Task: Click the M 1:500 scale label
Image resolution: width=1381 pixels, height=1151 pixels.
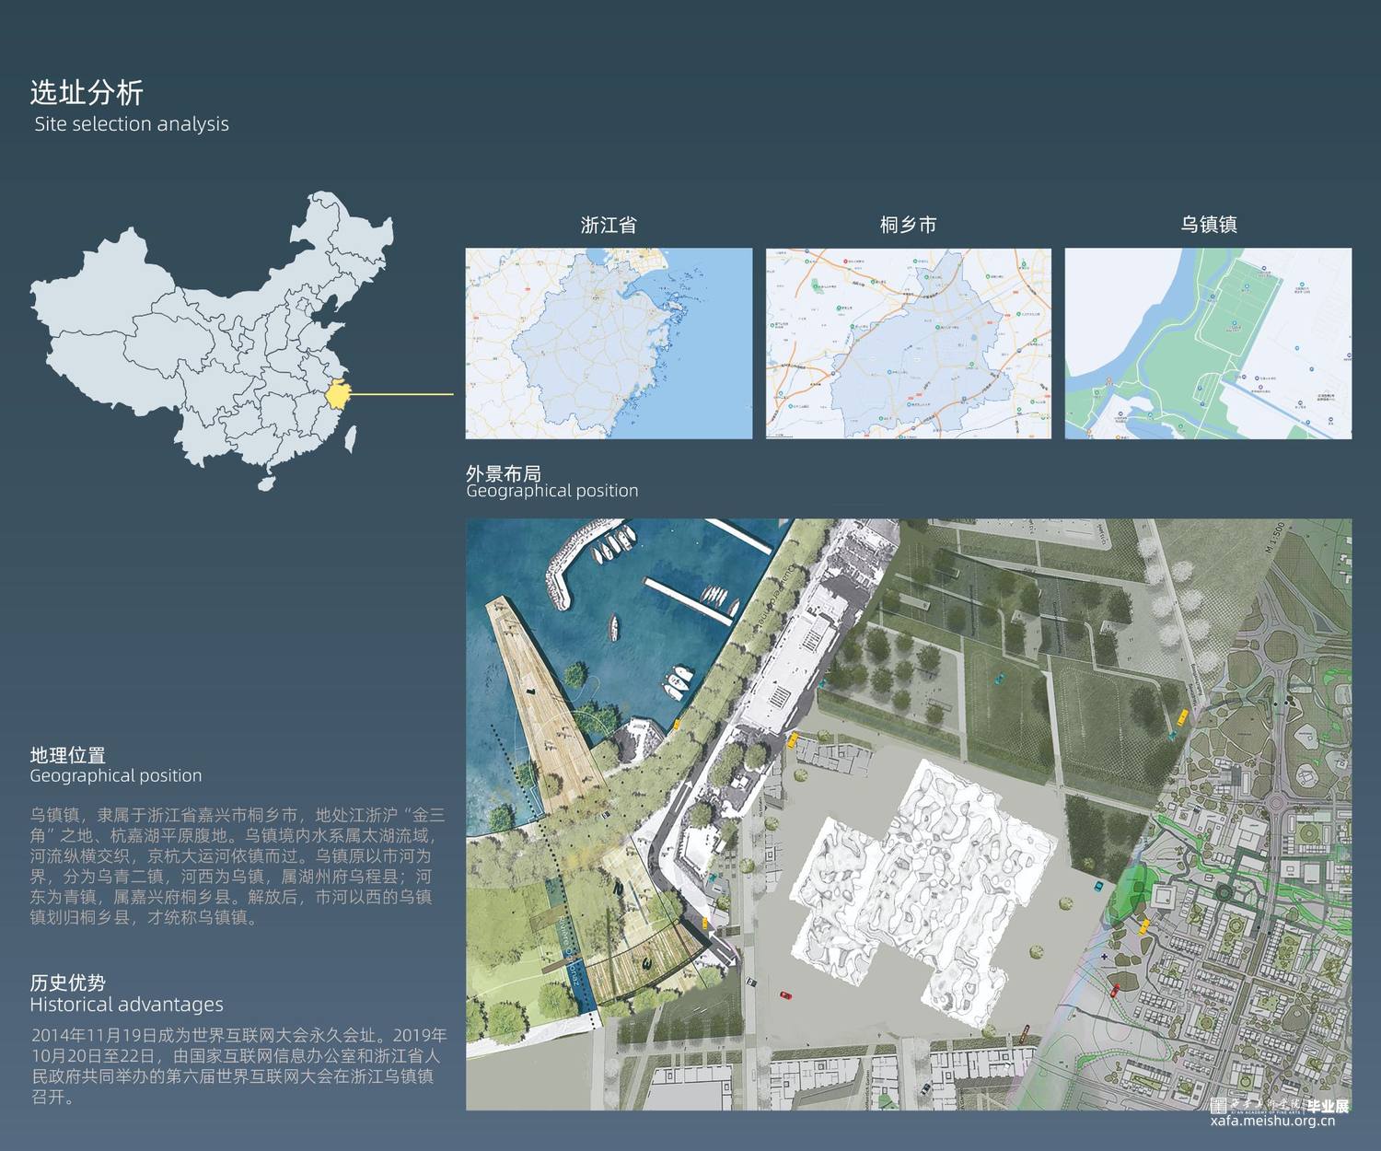Action: point(1274,537)
